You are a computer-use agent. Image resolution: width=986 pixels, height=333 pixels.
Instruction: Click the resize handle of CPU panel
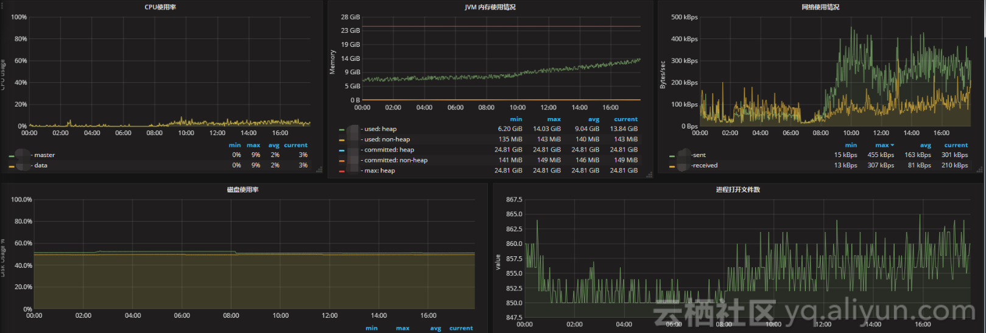319,170
